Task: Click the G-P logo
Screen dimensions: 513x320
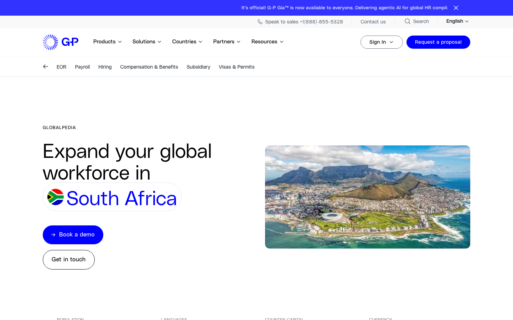Action: tap(61, 42)
